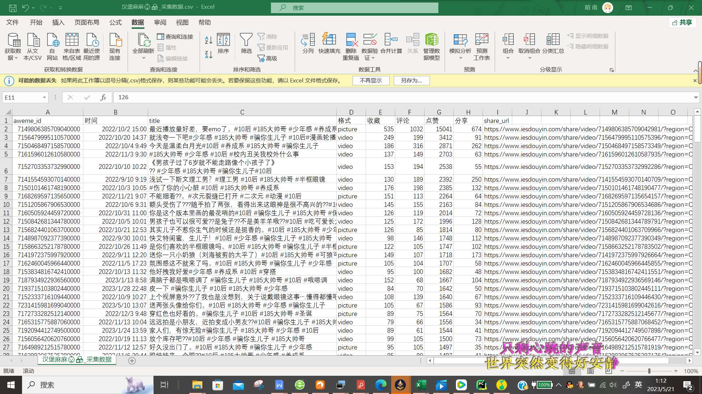
Task: Click the Sort A to Z ascending icon
Action: pyautogui.click(x=208, y=40)
